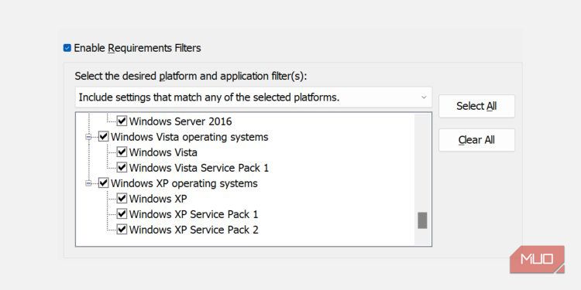Select Windows Vista Service Pack 1 label
This screenshot has height=290, width=581.
coord(199,168)
